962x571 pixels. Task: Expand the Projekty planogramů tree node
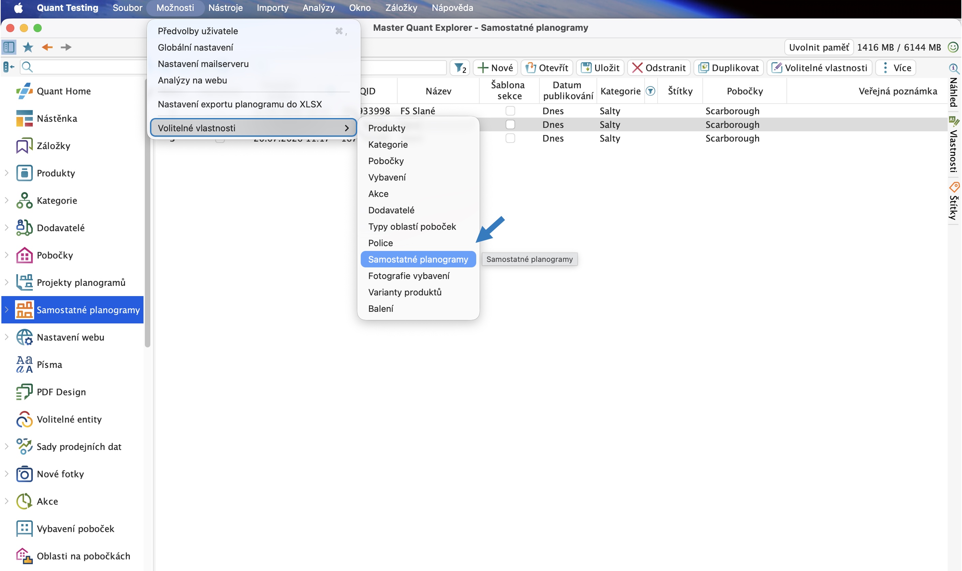pos(6,282)
